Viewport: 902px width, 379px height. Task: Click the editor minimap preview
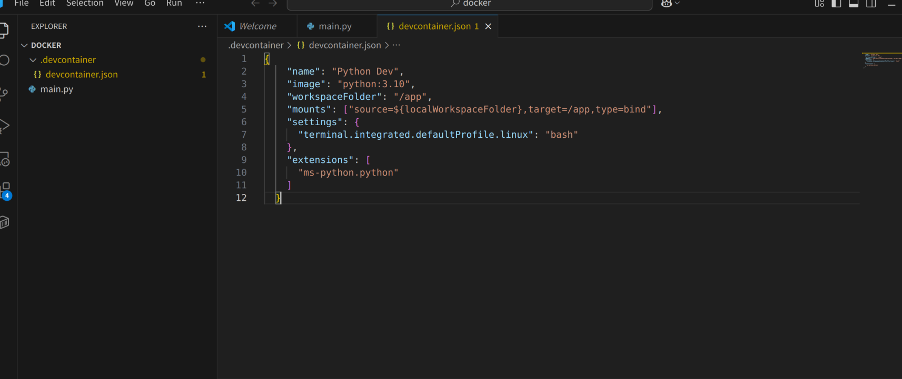[x=881, y=59]
